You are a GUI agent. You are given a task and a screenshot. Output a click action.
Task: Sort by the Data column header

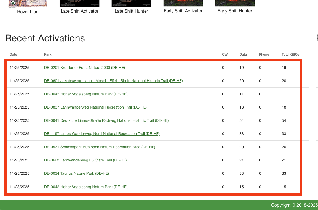click(243, 55)
